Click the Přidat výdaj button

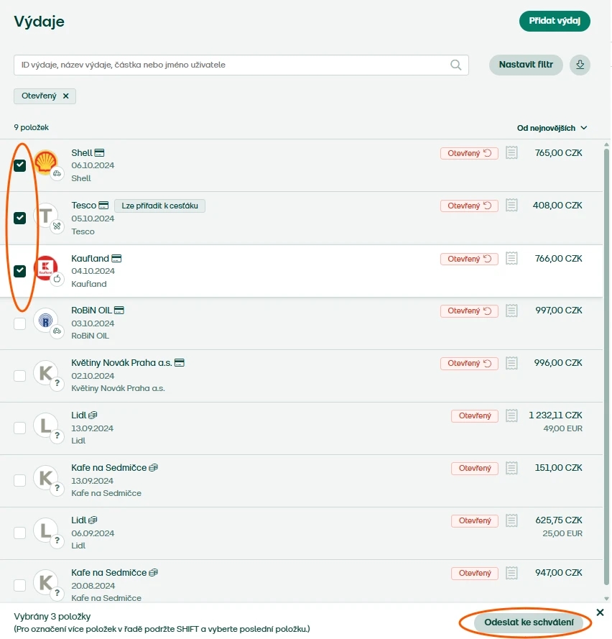(555, 21)
